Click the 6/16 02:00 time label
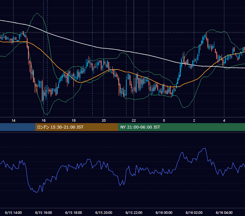Image resolution: width=245 pixels, height=216 pixels. tap(194, 212)
